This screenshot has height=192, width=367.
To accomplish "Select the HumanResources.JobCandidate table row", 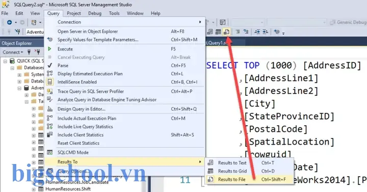I will [x=77, y=182].
